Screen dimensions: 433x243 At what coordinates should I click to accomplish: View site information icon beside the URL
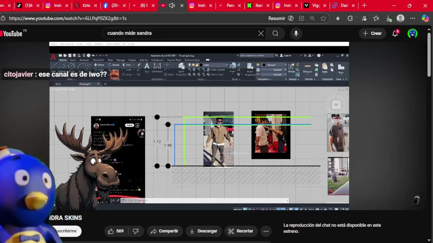pos(3,18)
